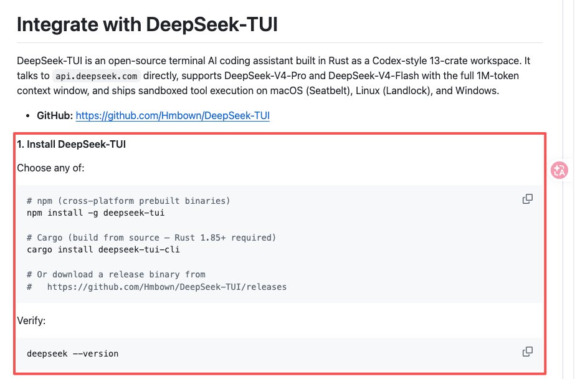The height and width of the screenshot is (379, 575).
Task: Click the Verify: label
Action: [31, 320]
